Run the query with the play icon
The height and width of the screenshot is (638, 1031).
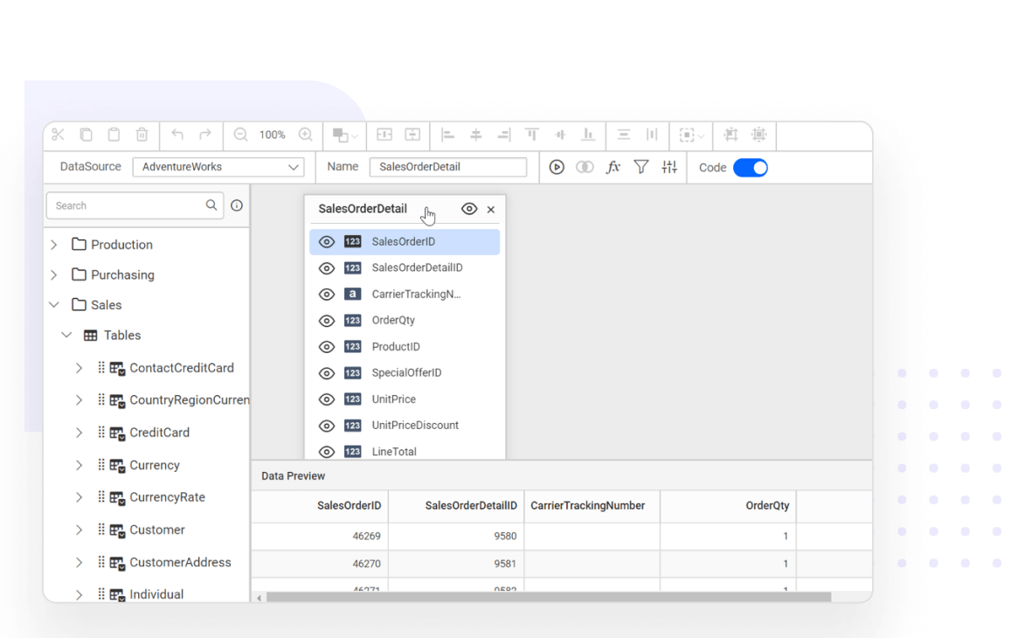[x=557, y=167]
